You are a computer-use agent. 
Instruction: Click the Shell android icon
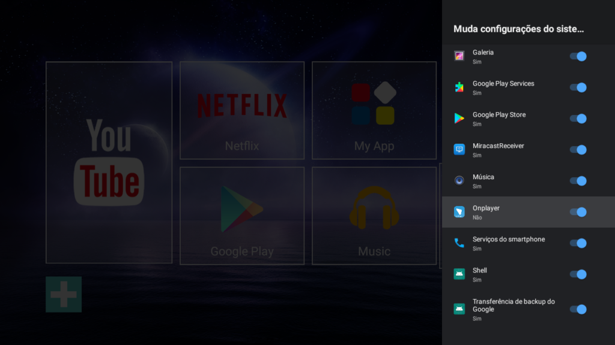(x=459, y=274)
